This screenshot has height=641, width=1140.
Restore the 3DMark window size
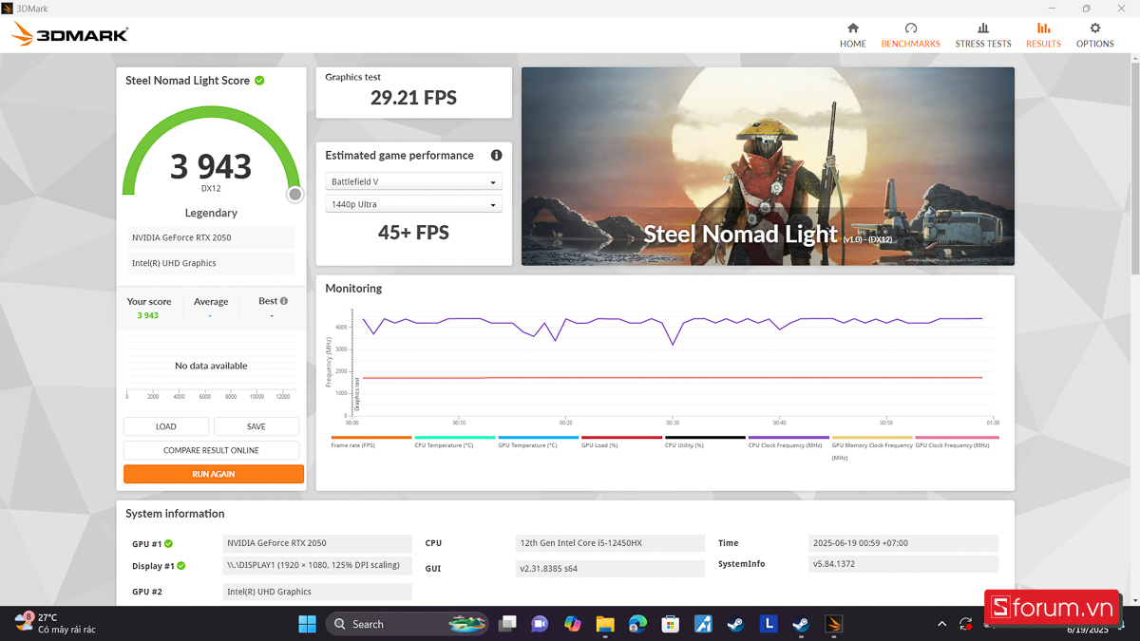1086,9
